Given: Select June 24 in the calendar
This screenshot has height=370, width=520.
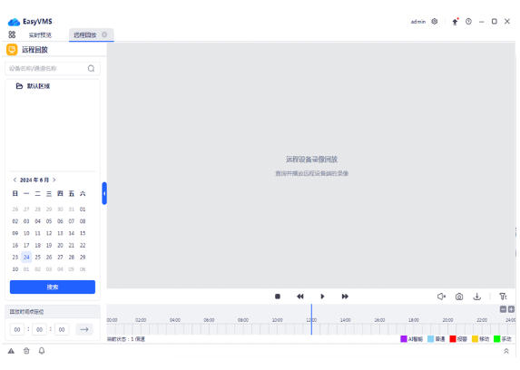Looking at the screenshot, I should 26,257.
